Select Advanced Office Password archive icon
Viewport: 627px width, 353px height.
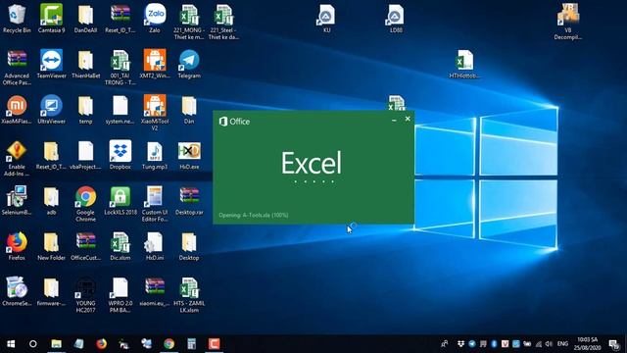17,68
